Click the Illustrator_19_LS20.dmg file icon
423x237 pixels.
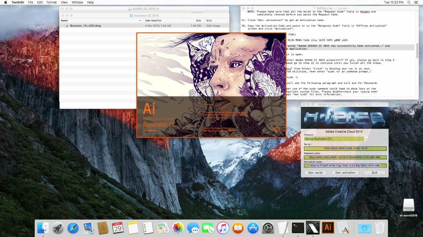point(67,26)
